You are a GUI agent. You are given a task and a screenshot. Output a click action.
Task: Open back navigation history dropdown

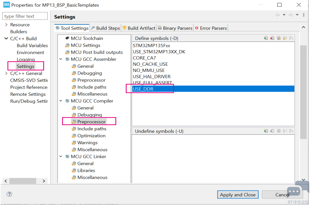click(x=284, y=15)
